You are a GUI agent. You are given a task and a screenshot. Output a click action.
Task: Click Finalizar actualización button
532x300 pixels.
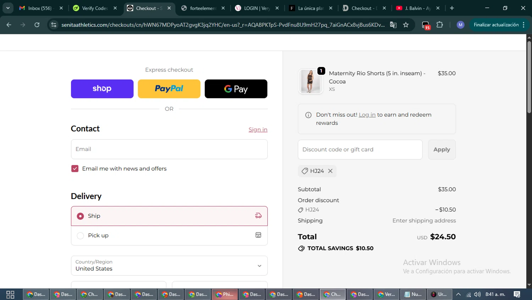click(x=496, y=25)
